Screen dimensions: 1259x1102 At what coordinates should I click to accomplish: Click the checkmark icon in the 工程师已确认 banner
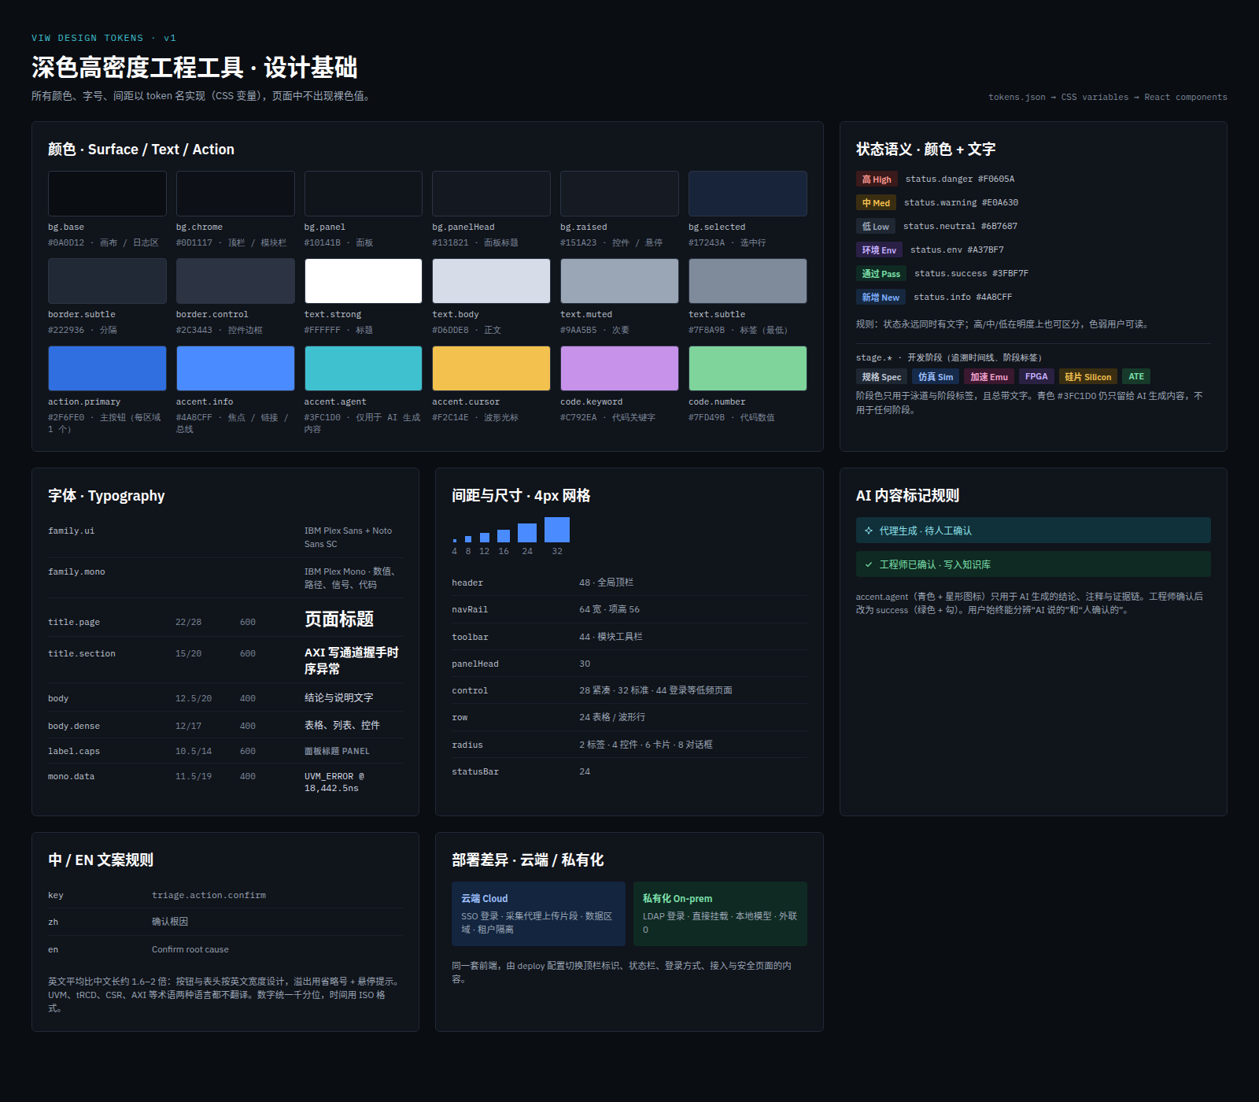(x=869, y=564)
